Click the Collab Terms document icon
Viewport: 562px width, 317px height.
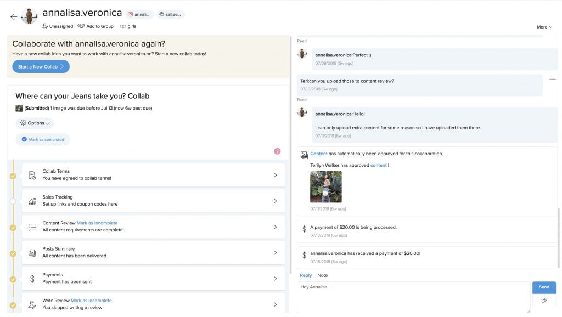tap(32, 175)
